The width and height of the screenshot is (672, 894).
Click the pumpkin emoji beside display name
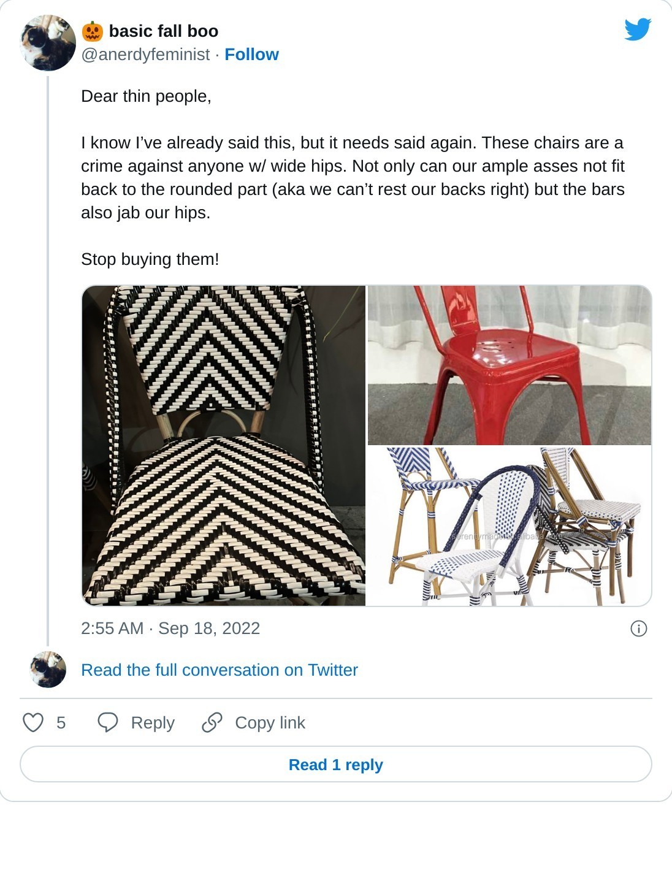(93, 31)
